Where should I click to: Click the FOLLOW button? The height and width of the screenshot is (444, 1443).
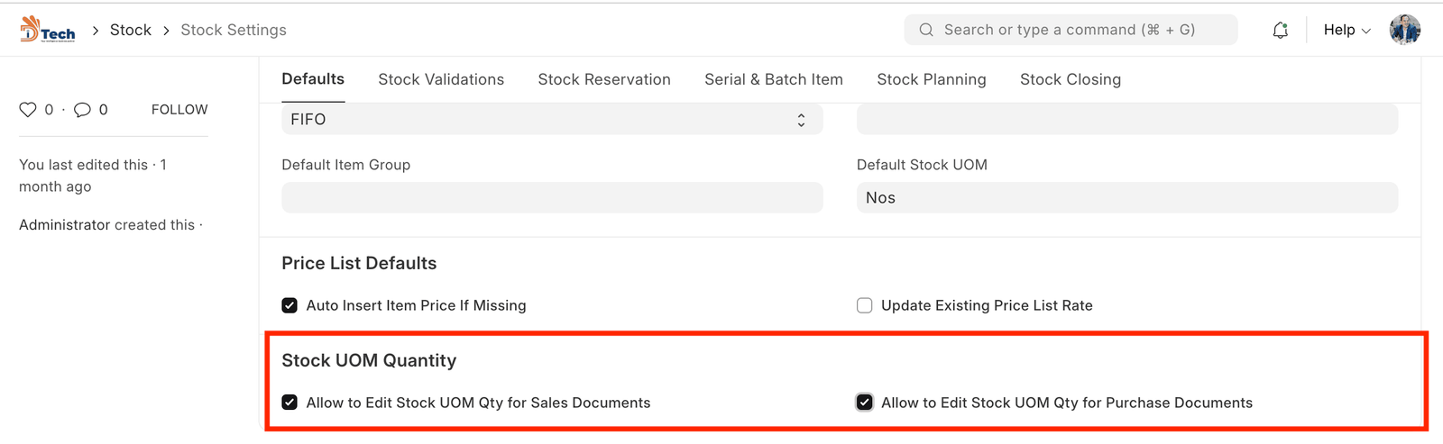[x=179, y=109]
